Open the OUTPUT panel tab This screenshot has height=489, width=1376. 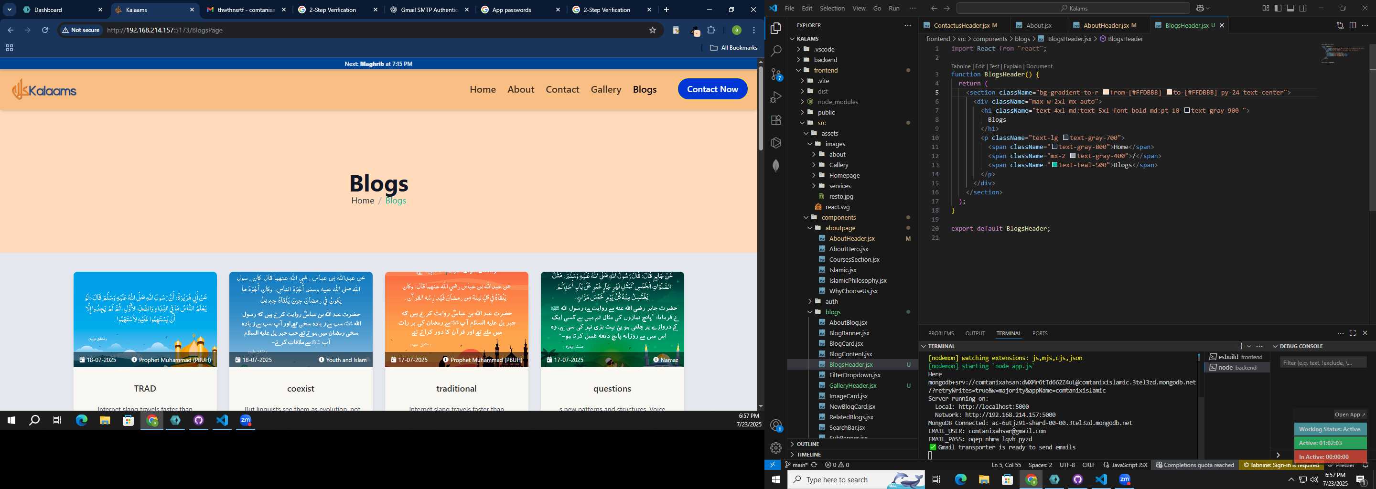(x=975, y=333)
